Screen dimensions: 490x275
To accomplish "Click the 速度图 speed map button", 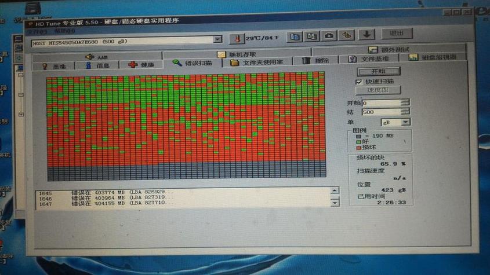I will click(x=378, y=90).
